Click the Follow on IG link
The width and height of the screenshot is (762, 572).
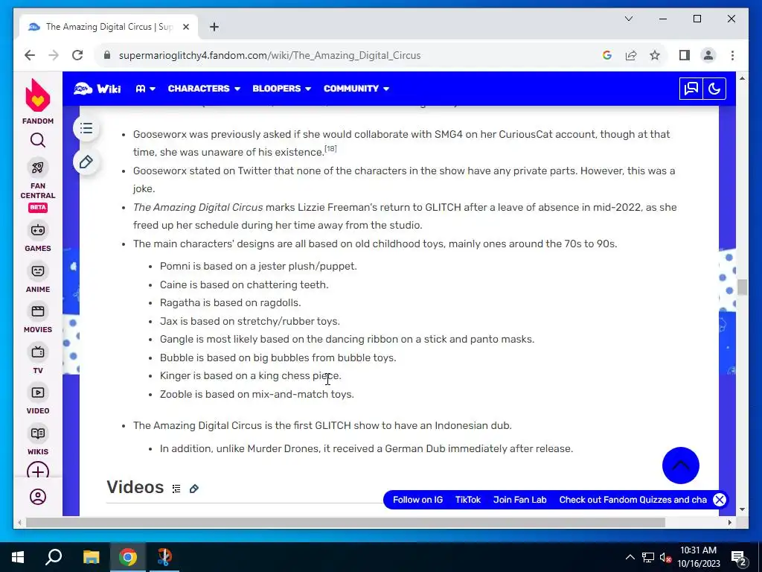(x=417, y=500)
